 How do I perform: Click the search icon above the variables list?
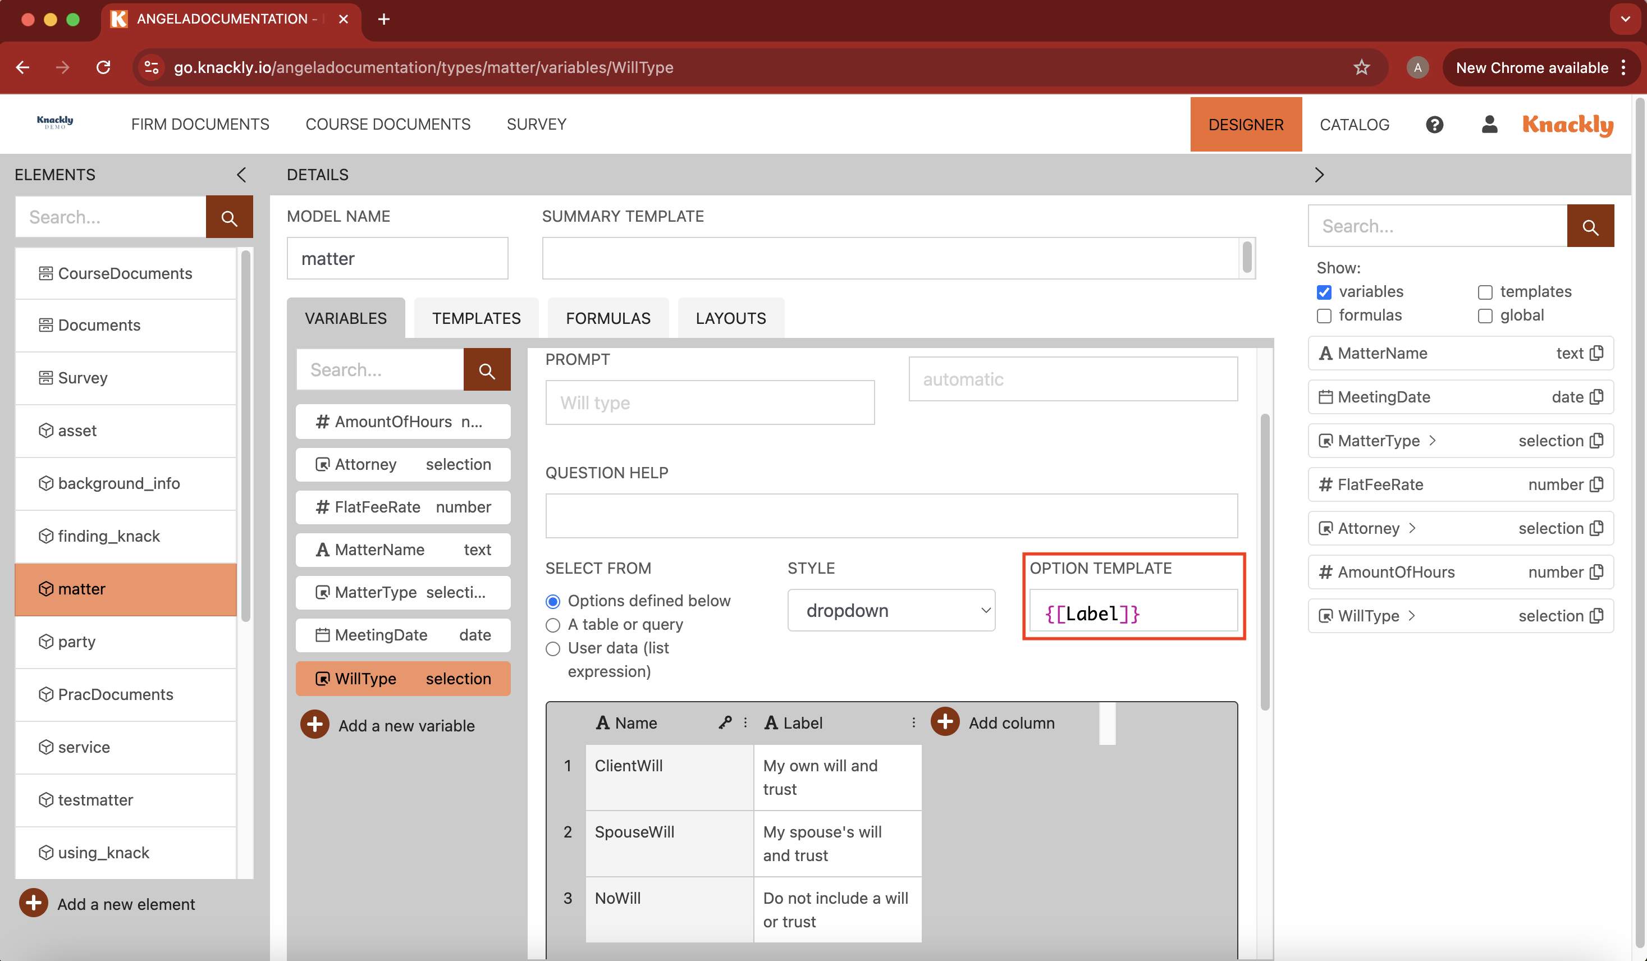[486, 369]
